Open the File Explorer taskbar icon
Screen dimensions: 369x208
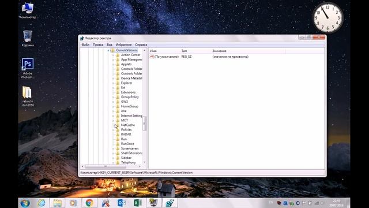57,203
